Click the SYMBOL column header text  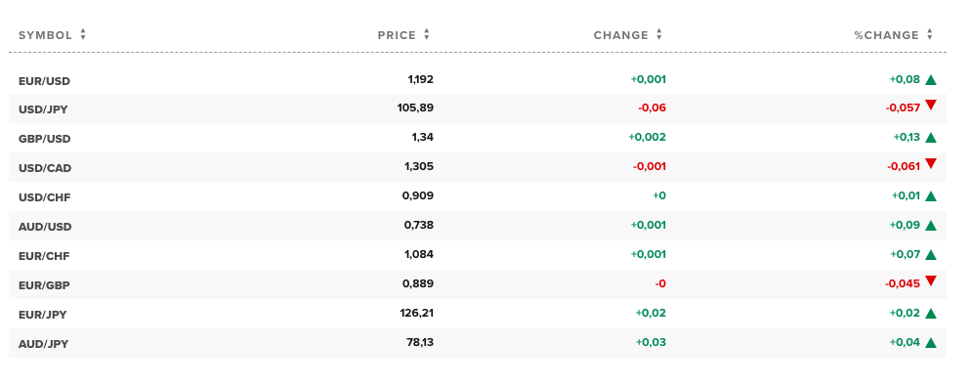pyautogui.click(x=46, y=35)
